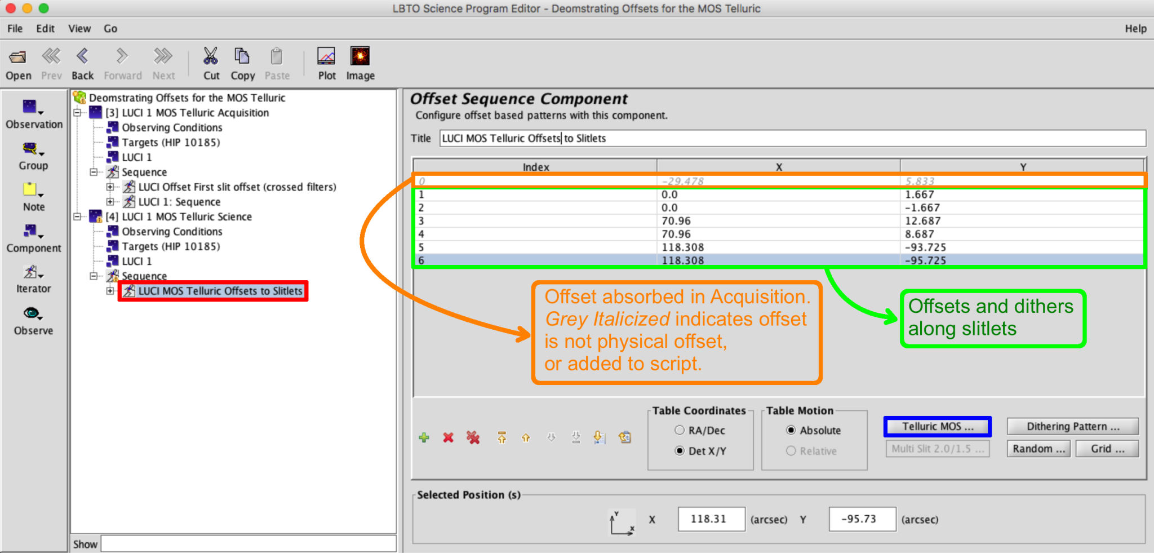Open the Go menu
This screenshot has height=553, width=1154.
110,29
